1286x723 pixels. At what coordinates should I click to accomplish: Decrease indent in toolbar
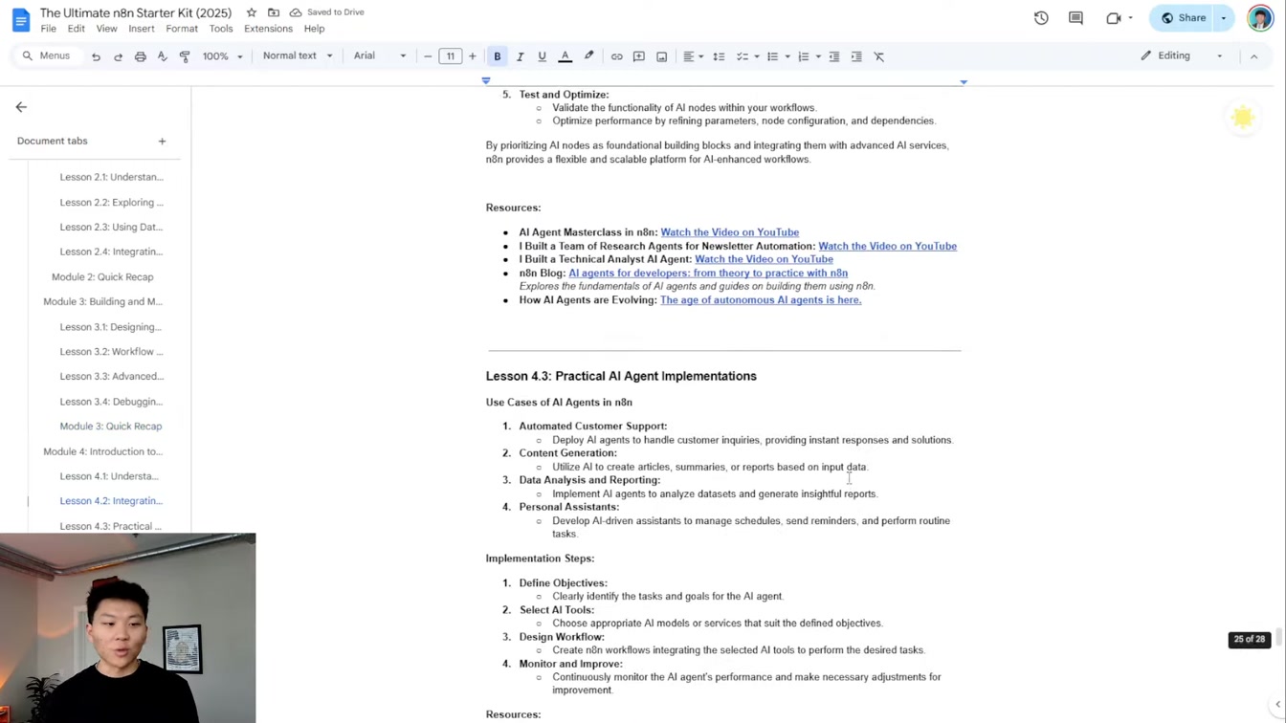pyautogui.click(x=833, y=56)
